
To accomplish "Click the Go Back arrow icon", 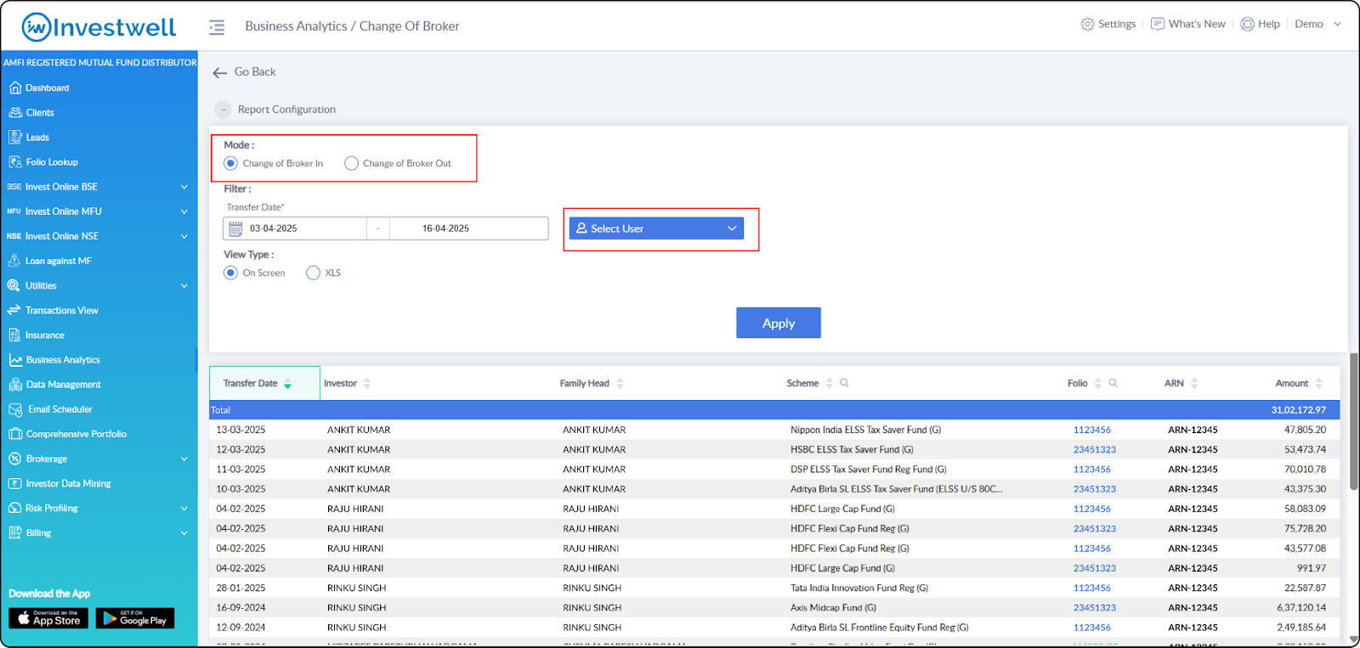I will (x=219, y=73).
